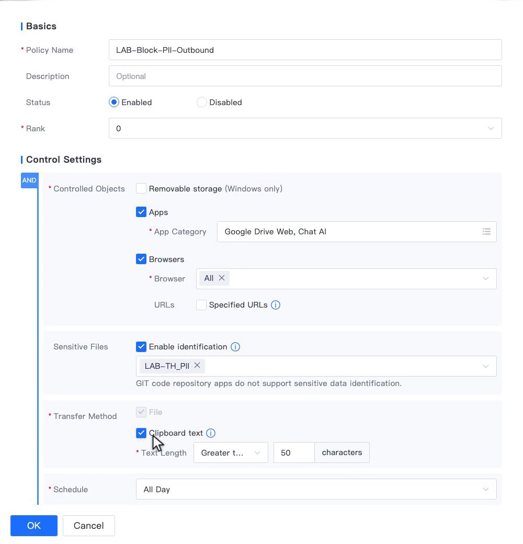The width and height of the screenshot is (523, 544).
Task: Click the Cancel button
Action: 89,526
